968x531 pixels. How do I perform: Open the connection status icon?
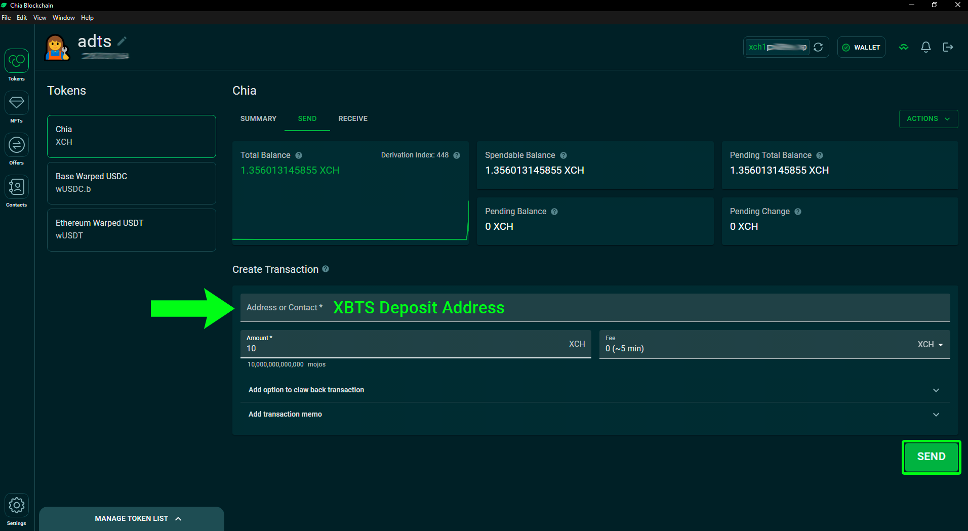tap(904, 47)
